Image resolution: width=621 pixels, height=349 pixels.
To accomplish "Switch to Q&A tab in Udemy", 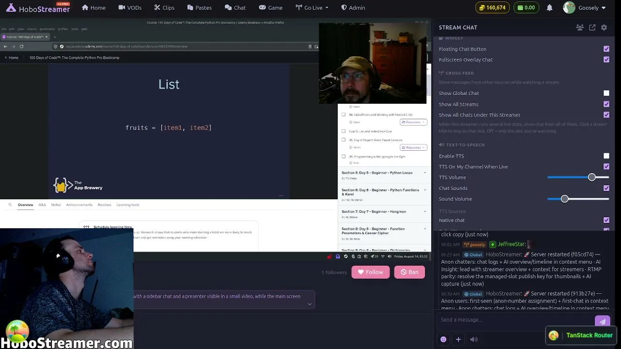I will point(42,205).
